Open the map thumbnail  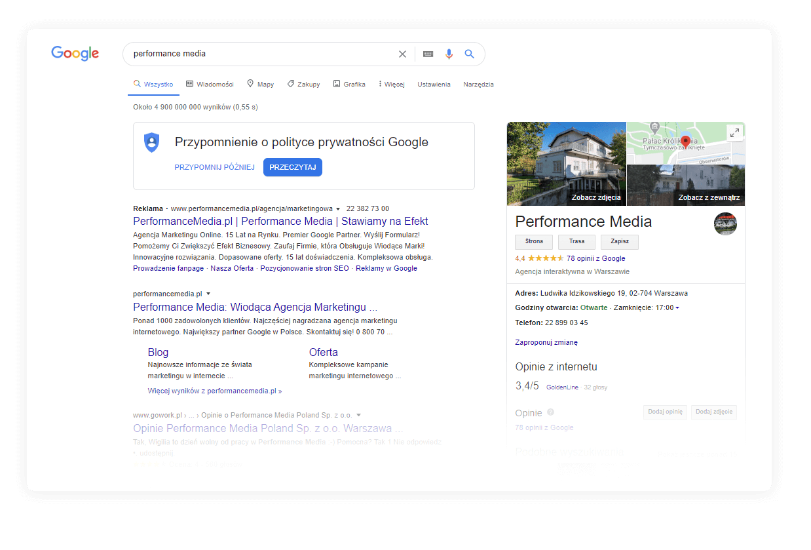point(686,143)
